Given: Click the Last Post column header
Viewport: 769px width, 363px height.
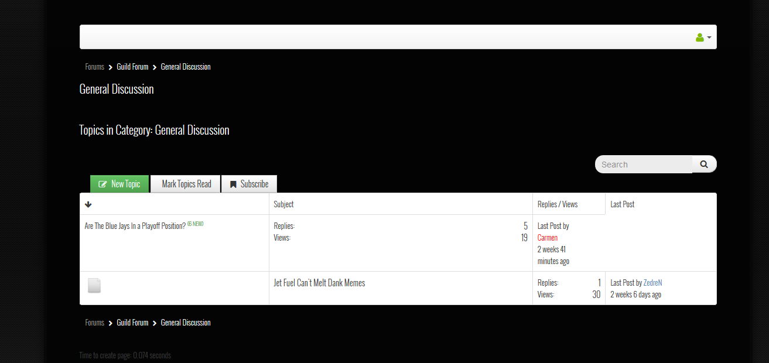Looking at the screenshot, I should pyautogui.click(x=622, y=204).
